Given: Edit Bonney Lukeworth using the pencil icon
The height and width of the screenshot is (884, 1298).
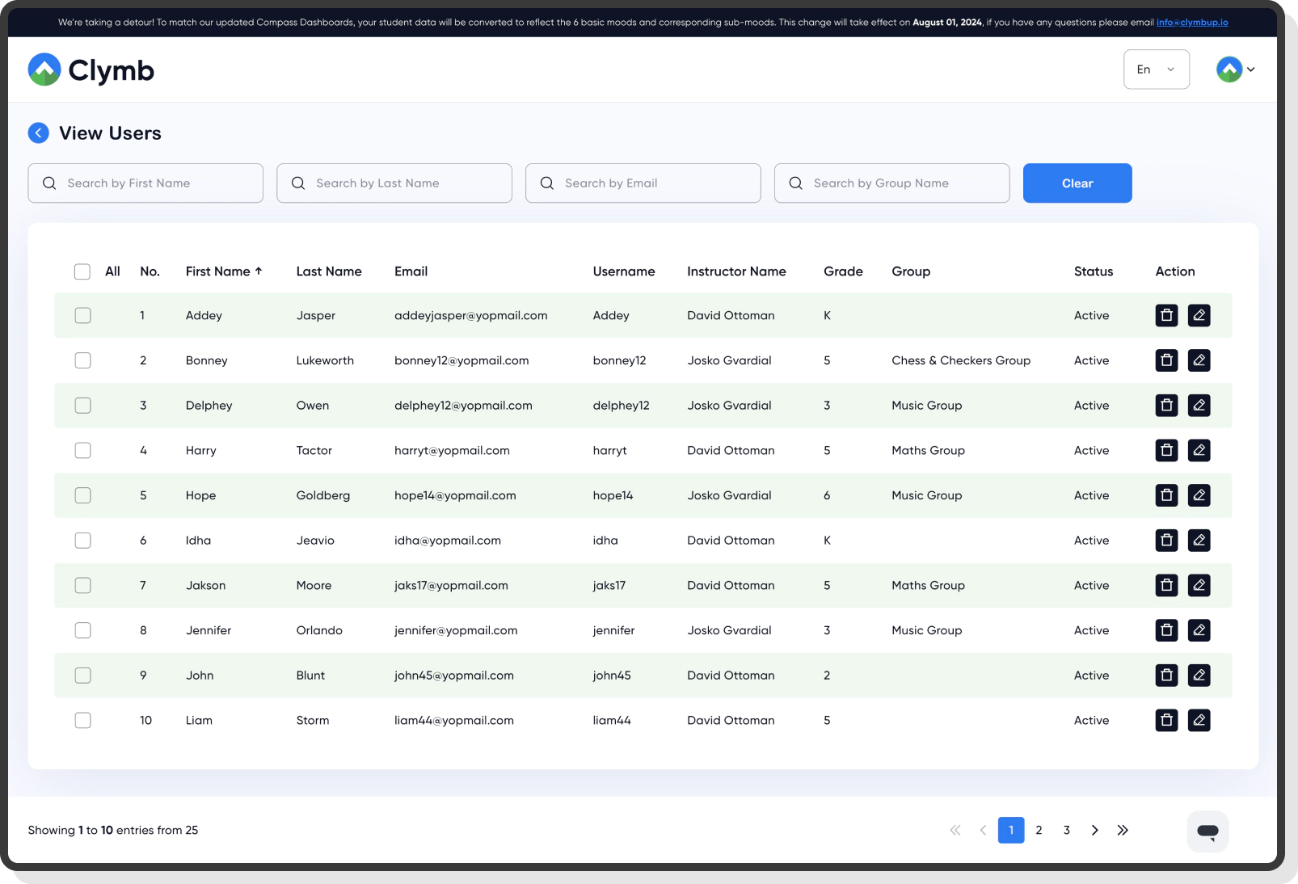Looking at the screenshot, I should click(x=1199, y=360).
